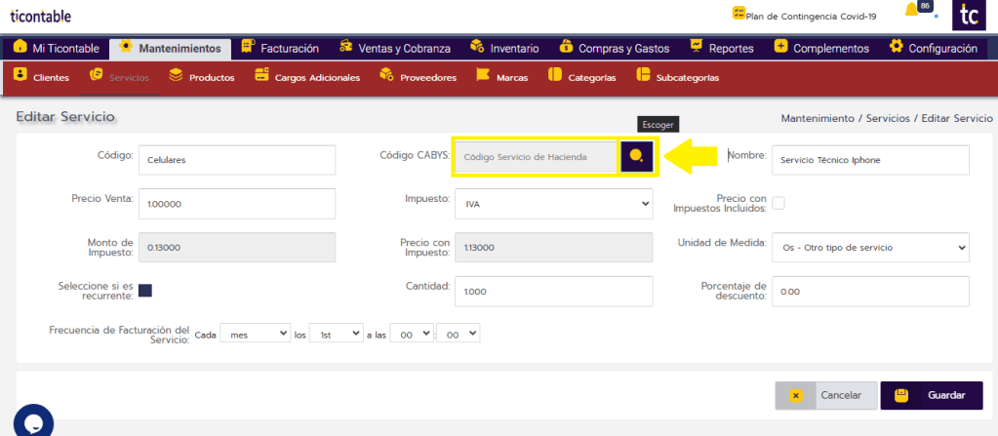
Task: Open the Unidad de Medida dropdown
Action: (x=869, y=247)
